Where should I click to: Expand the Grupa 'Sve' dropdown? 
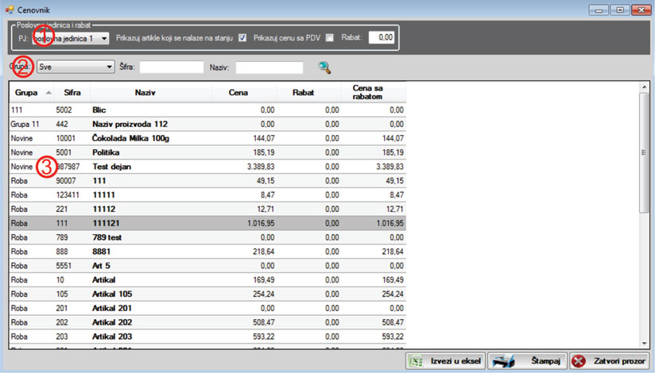[x=109, y=67]
